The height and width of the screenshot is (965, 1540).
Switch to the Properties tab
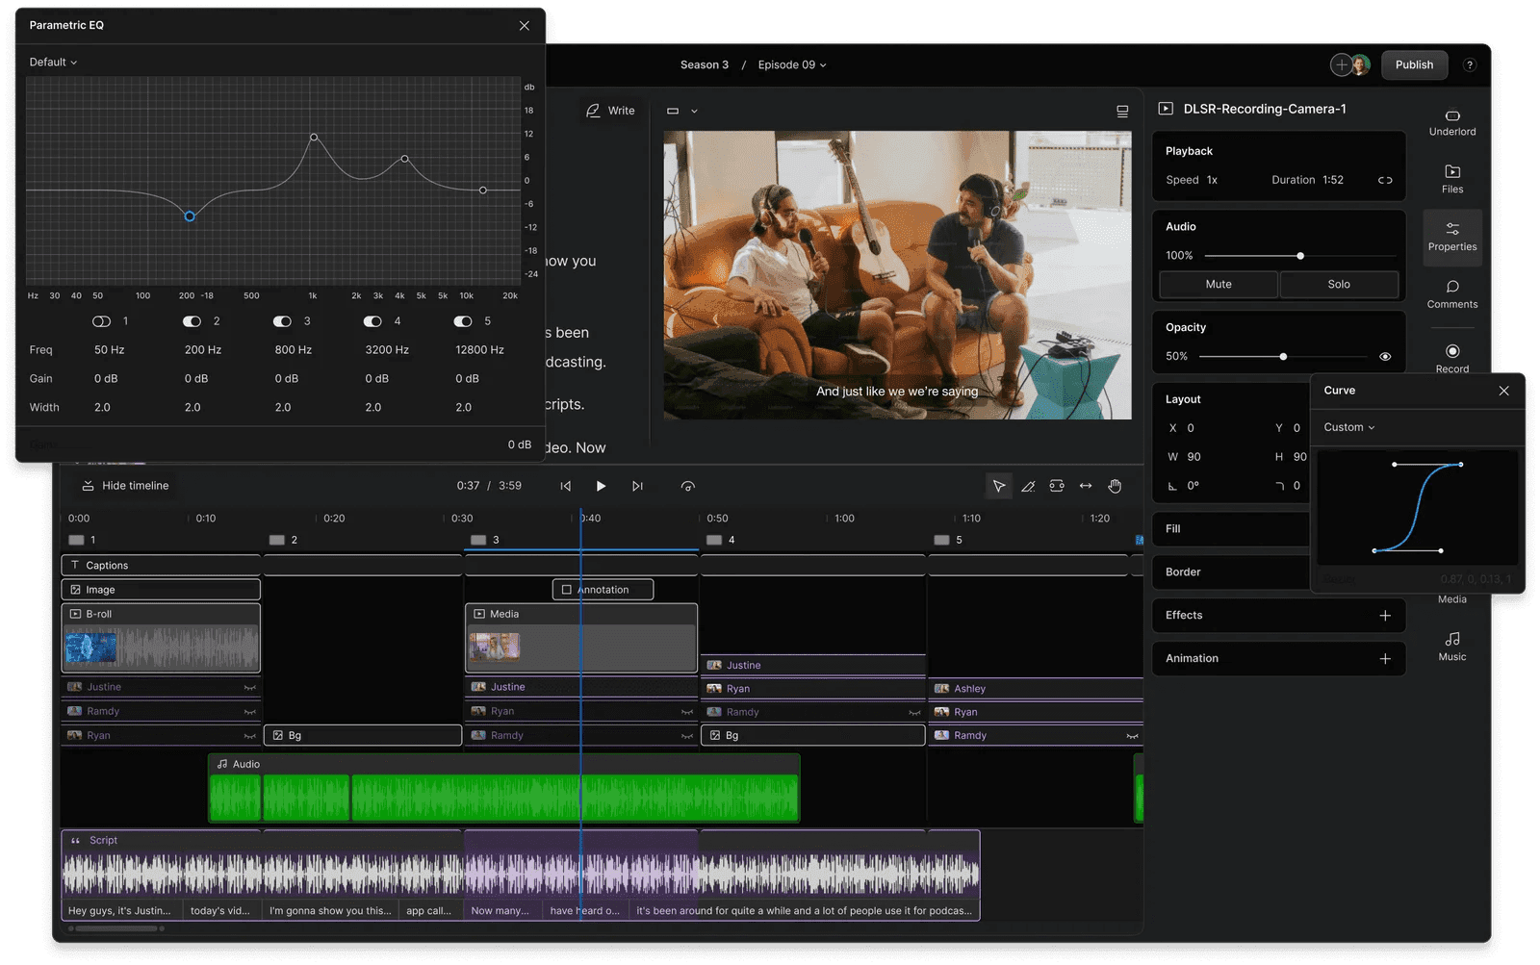[1451, 236]
